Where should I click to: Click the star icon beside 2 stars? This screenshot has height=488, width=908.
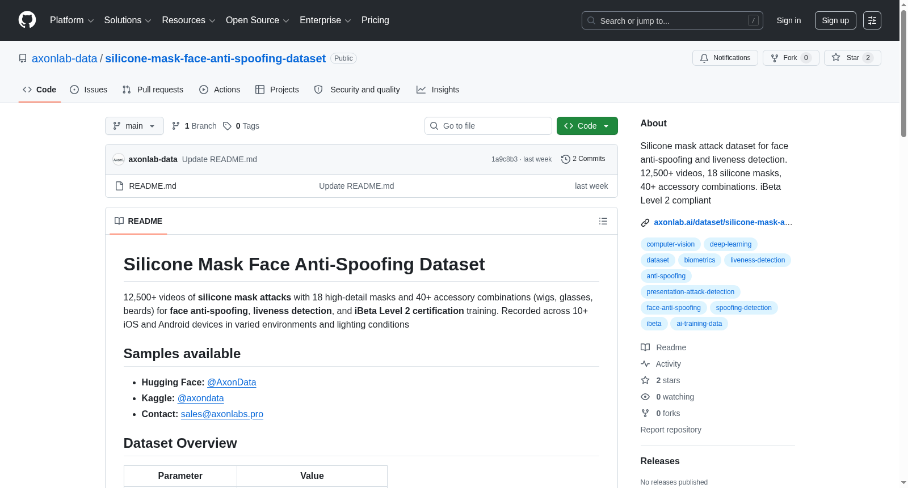coord(645,380)
